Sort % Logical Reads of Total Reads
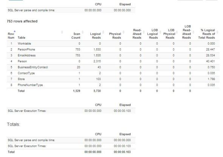The image size is (223, 157). (217, 32)
